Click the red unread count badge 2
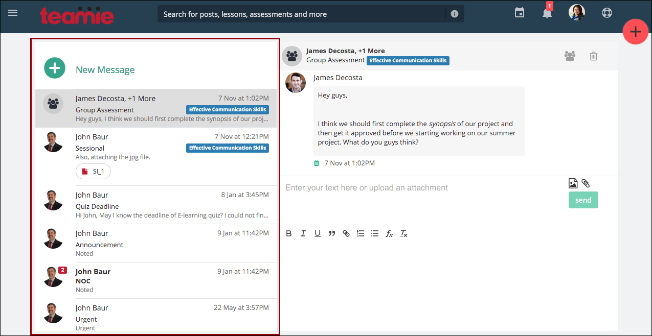The height and width of the screenshot is (336, 652). [62, 270]
